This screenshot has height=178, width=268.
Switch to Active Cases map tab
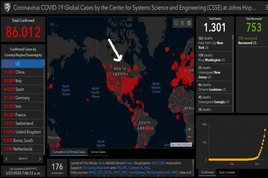[x=98, y=152]
